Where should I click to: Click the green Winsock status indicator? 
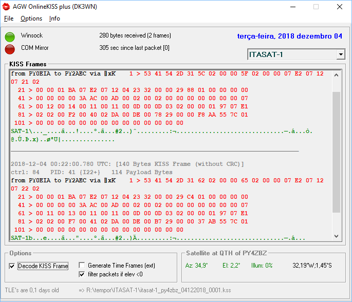pos(10,37)
